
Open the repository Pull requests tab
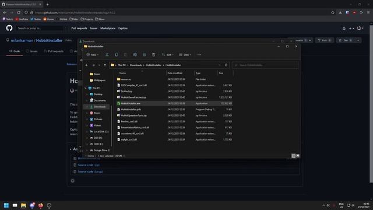pyautogui.click(x=54, y=51)
